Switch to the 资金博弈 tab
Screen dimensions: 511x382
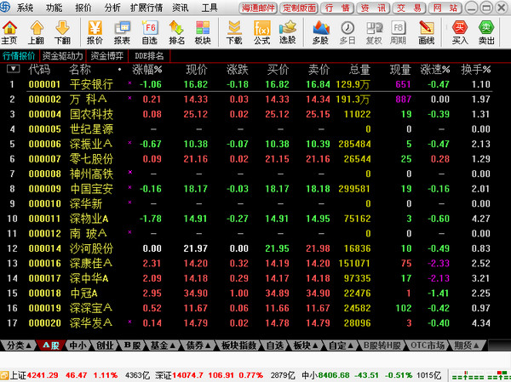(x=107, y=56)
